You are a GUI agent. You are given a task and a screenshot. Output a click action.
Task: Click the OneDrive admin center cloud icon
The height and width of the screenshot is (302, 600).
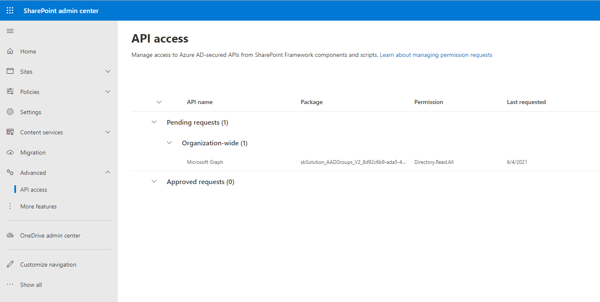point(10,235)
